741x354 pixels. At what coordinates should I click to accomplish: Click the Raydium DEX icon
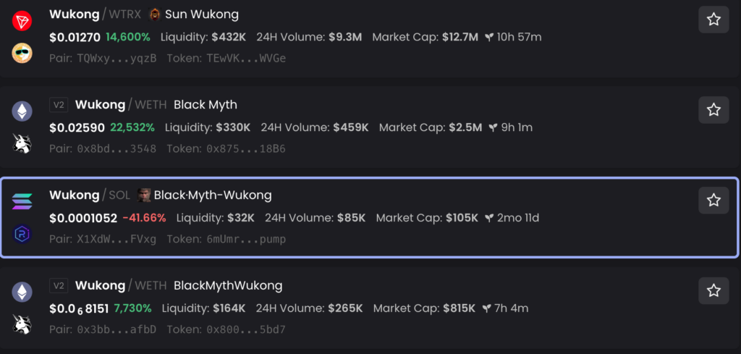[22, 234]
